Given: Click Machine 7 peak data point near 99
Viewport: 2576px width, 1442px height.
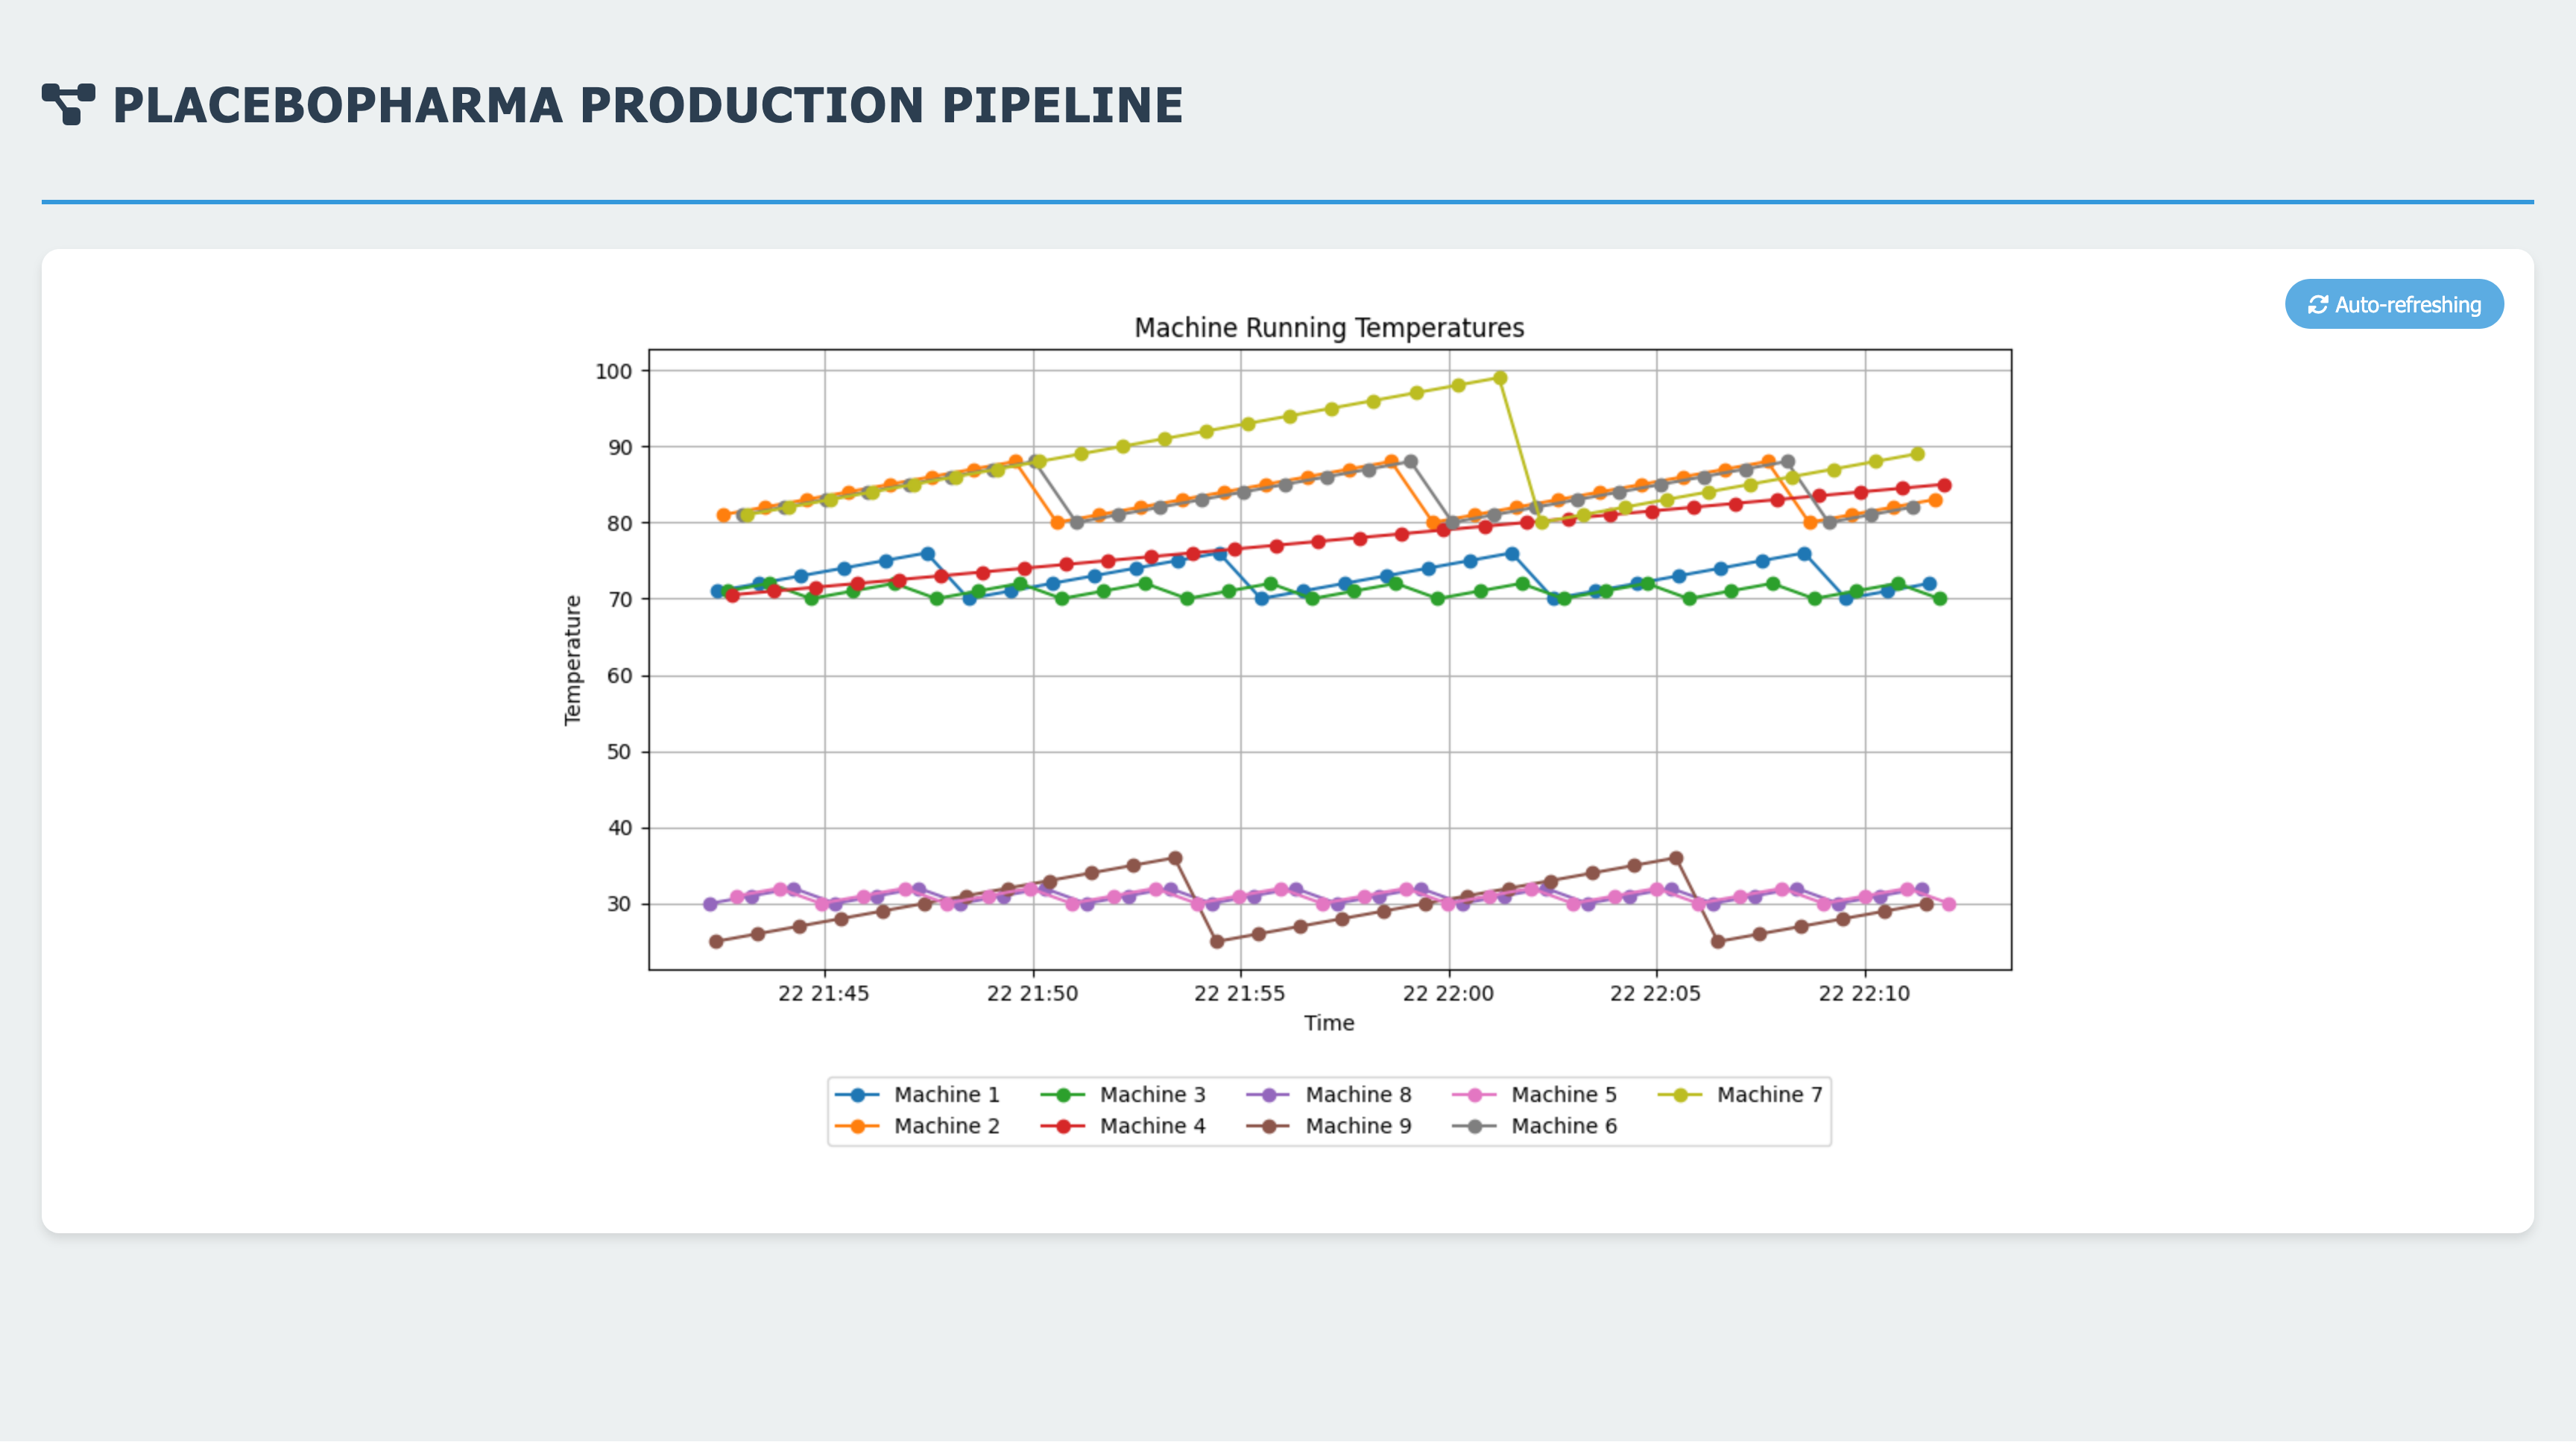Looking at the screenshot, I should pos(1500,378).
